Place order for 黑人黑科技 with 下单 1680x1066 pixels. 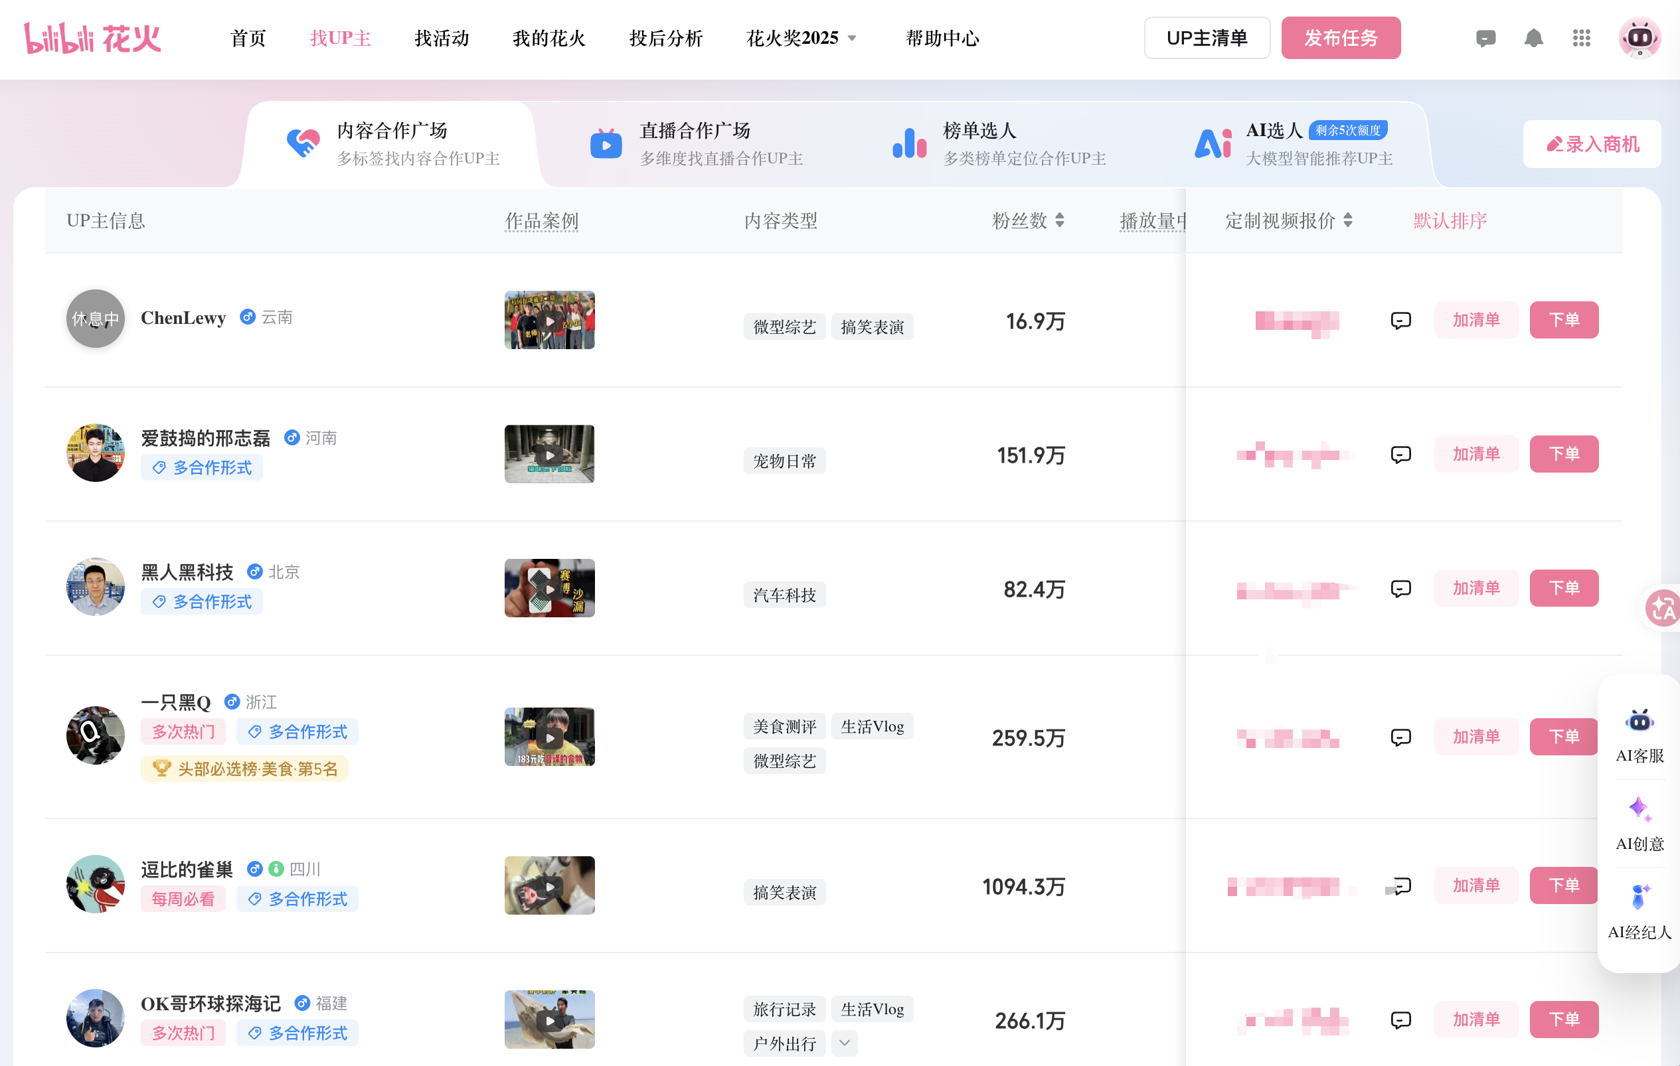(x=1564, y=589)
